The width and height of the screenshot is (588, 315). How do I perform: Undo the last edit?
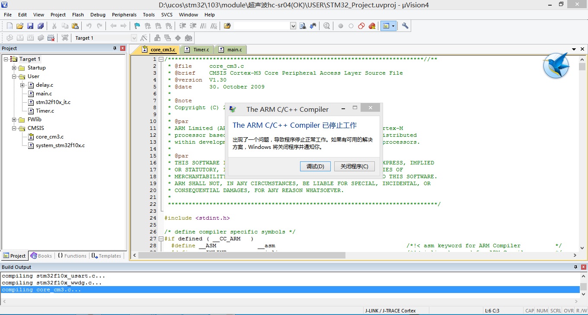[x=89, y=26]
